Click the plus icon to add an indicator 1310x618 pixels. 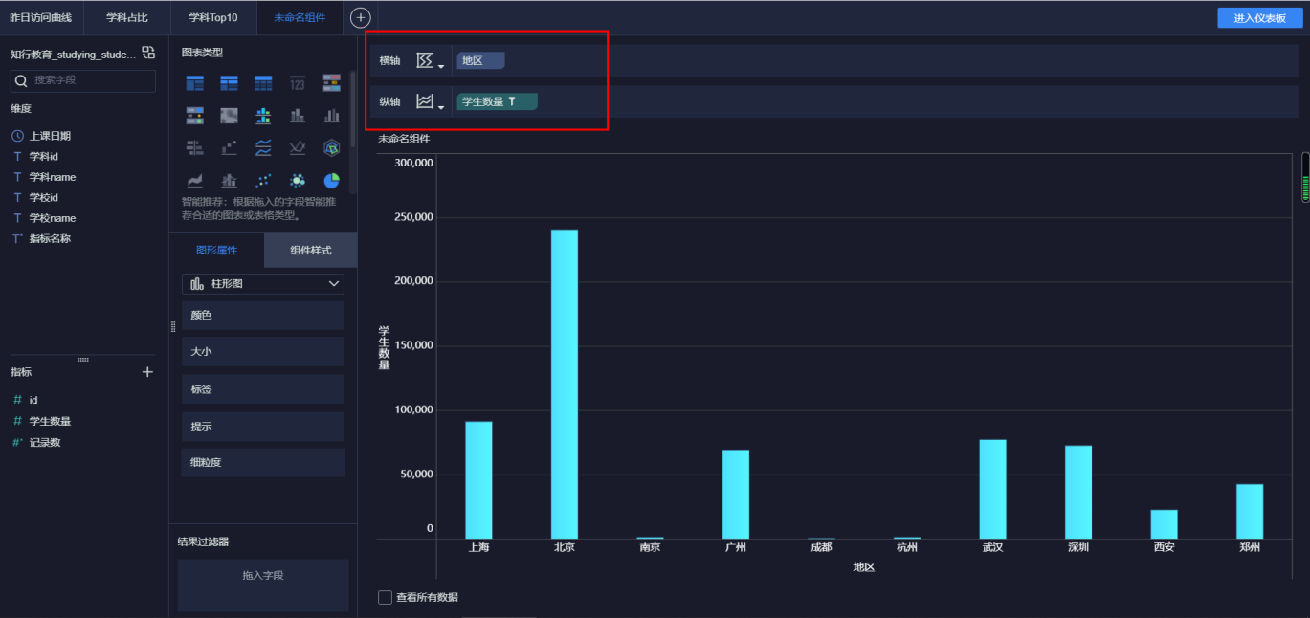147,372
